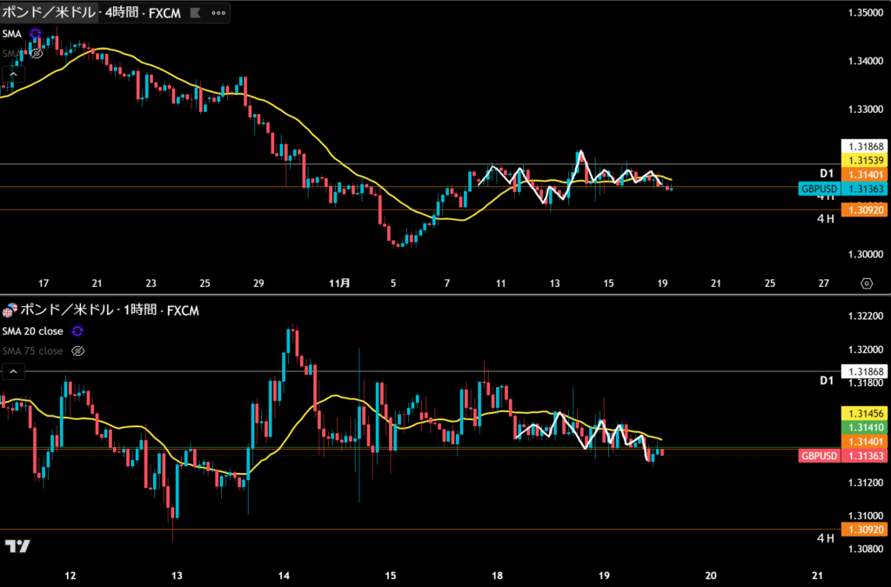
Task: Select the hidden SMA 75 close label
Action: pos(32,350)
